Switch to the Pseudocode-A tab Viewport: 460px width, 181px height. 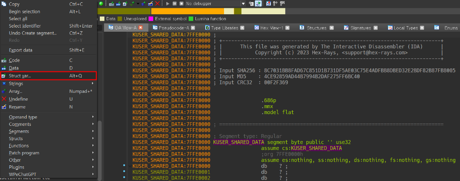point(174,28)
